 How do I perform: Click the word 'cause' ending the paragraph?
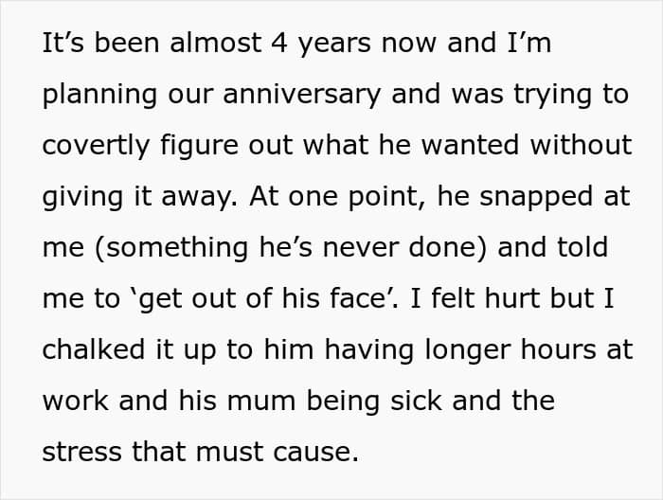pyautogui.click(x=315, y=452)
